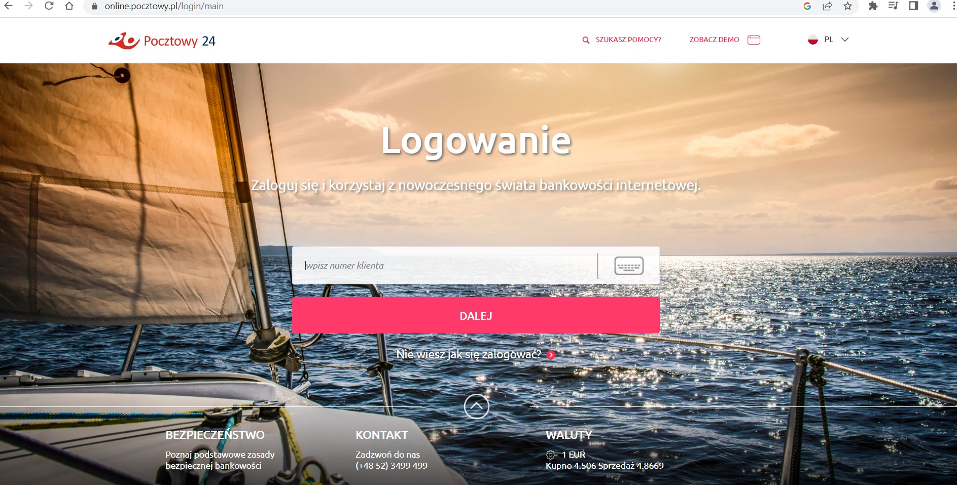
Task: Open the browser extensions puzzle icon
Action: coord(873,6)
